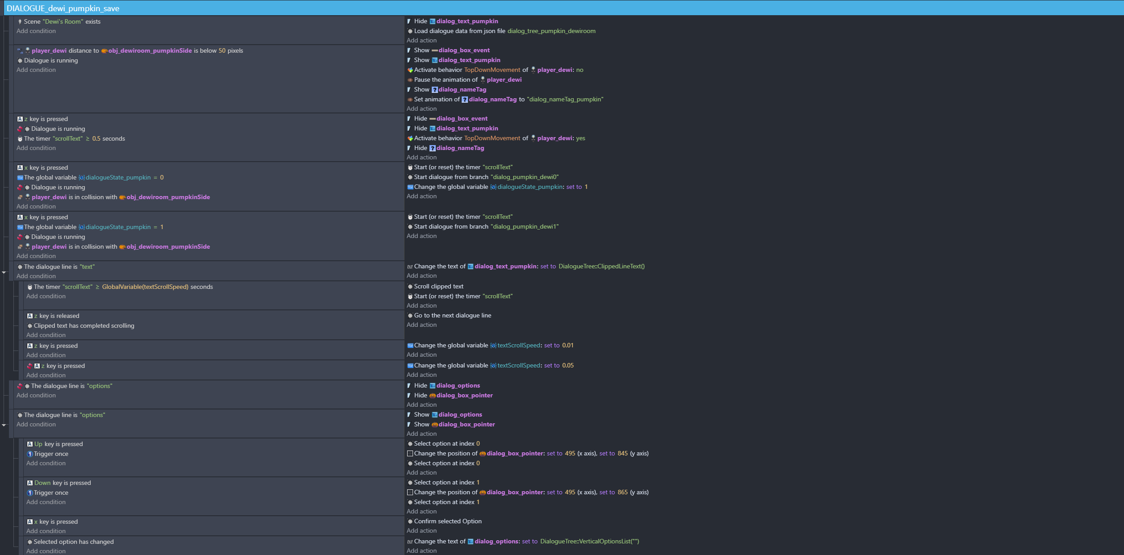Click the text icon before 'Change the text of dialog_options'
Image resolution: width=1124 pixels, height=555 pixels.
pos(410,542)
